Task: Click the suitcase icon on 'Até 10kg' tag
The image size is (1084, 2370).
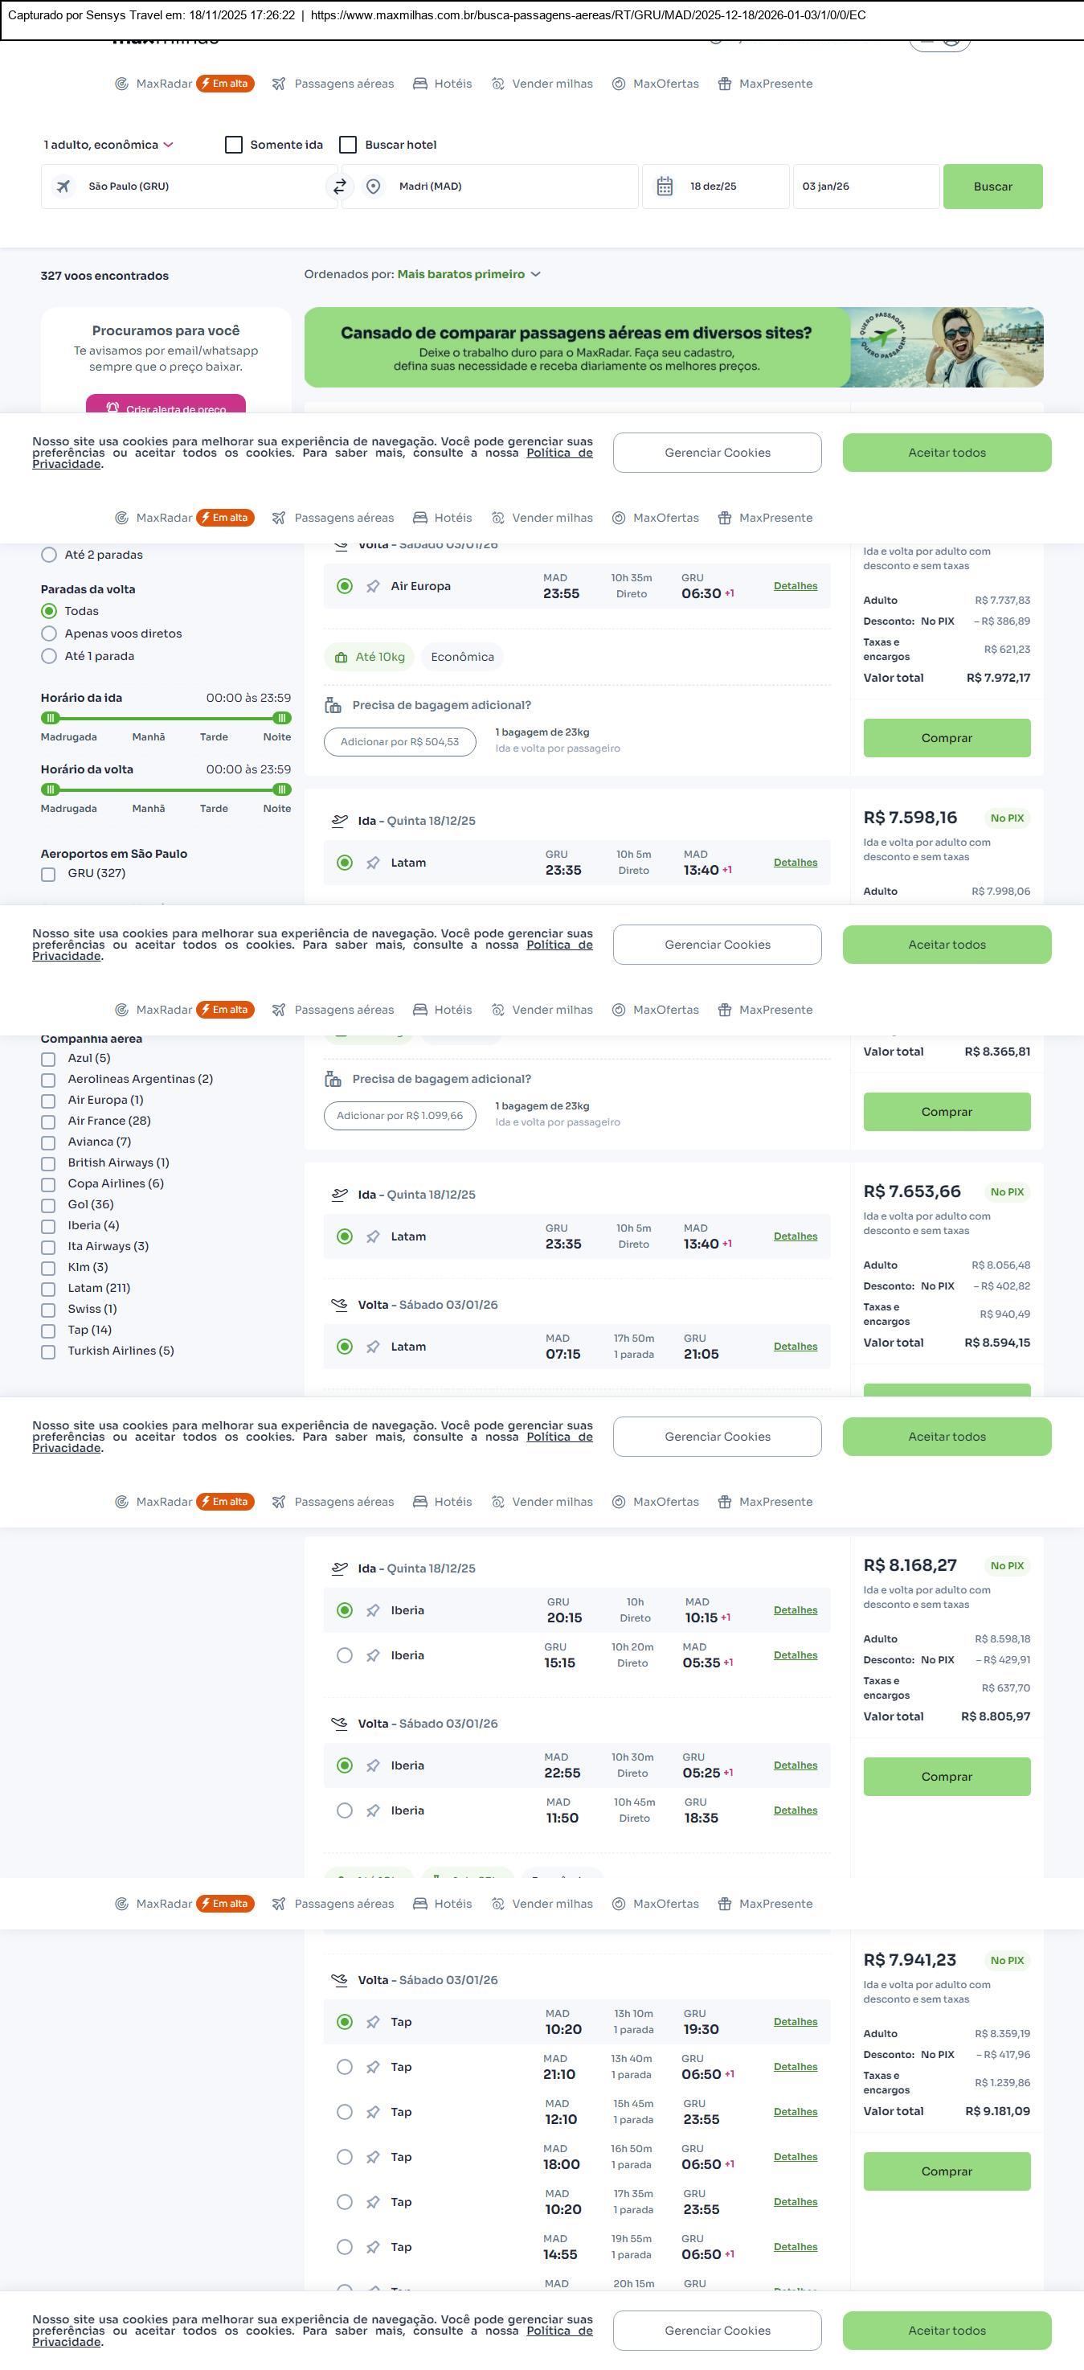Action: click(341, 657)
